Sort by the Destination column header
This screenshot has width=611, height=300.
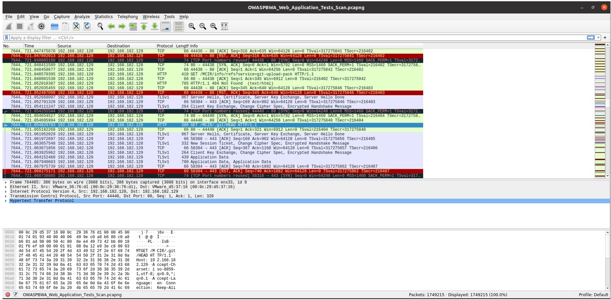pyautogui.click(x=131, y=46)
